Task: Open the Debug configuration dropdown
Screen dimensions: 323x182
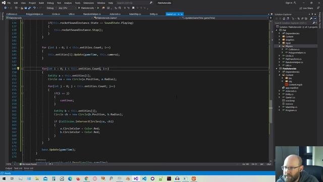Action: (x=51, y=8)
